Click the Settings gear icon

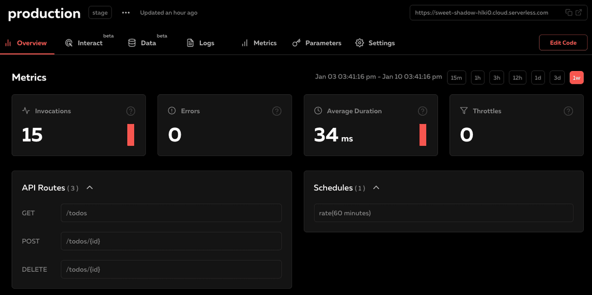tap(360, 43)
